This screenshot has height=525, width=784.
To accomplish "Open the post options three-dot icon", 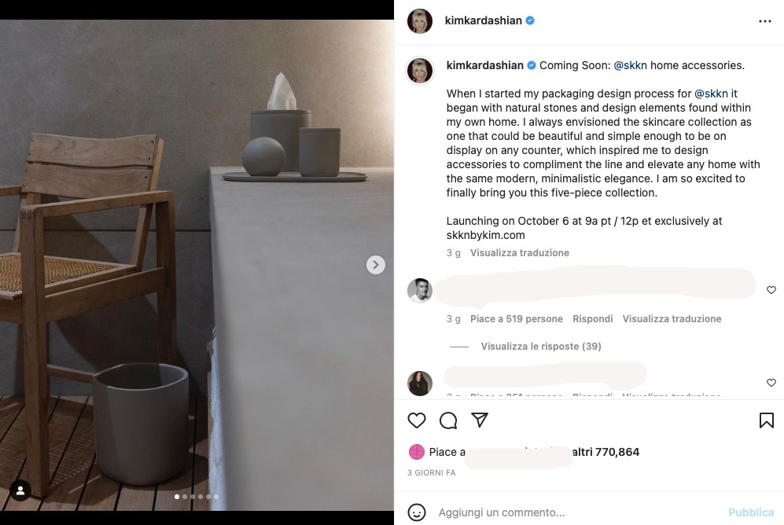I will (765, 20).
